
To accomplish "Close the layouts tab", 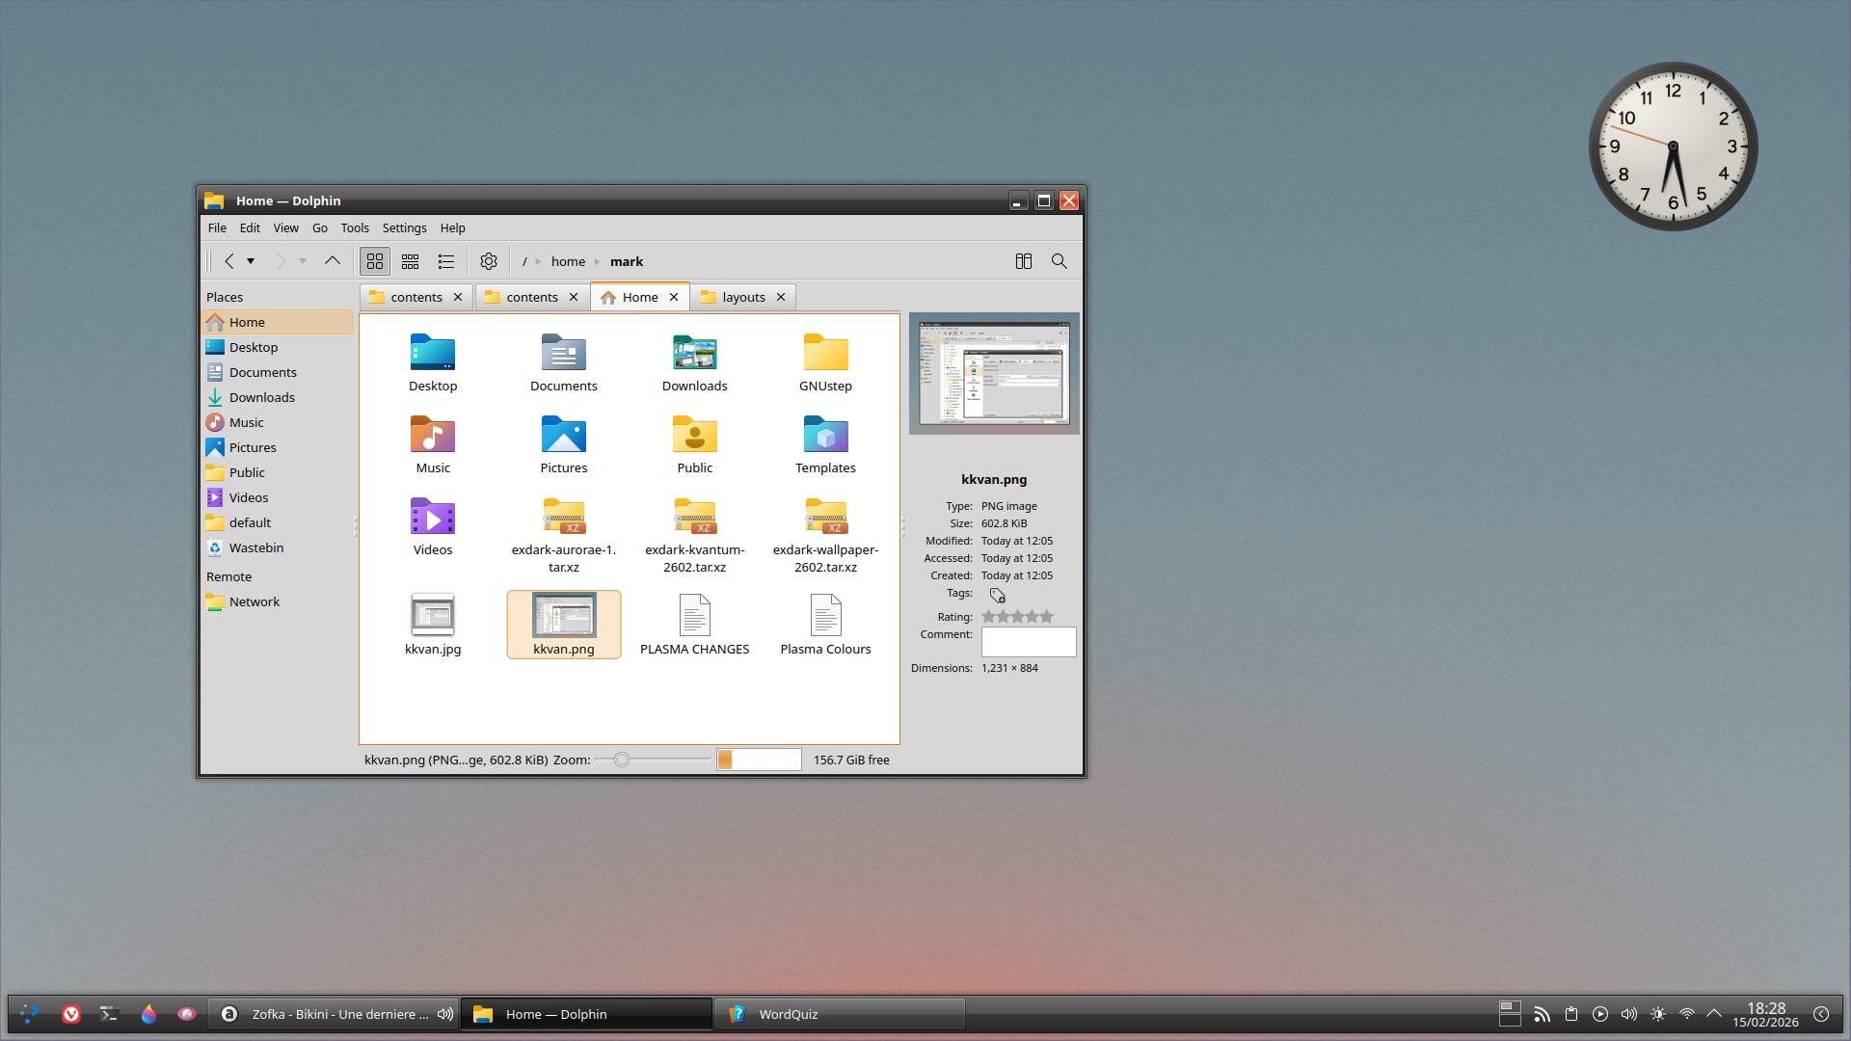I will point(781,297).
